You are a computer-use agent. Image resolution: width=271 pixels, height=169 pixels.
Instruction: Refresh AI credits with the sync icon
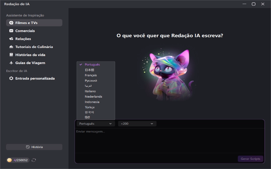tap(34, 160)
